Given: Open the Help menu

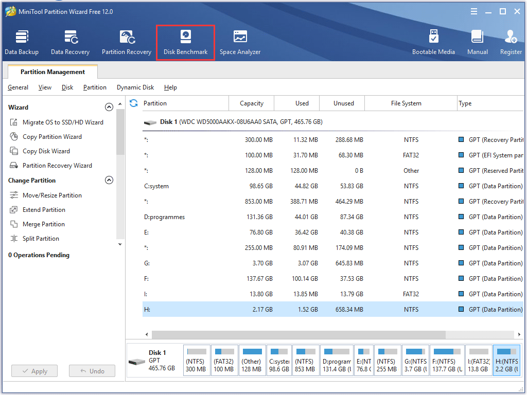Looking at the screenshot, I should pyautogui.click(x=170, y=87).
